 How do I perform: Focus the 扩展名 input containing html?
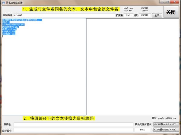coord(128,15)
